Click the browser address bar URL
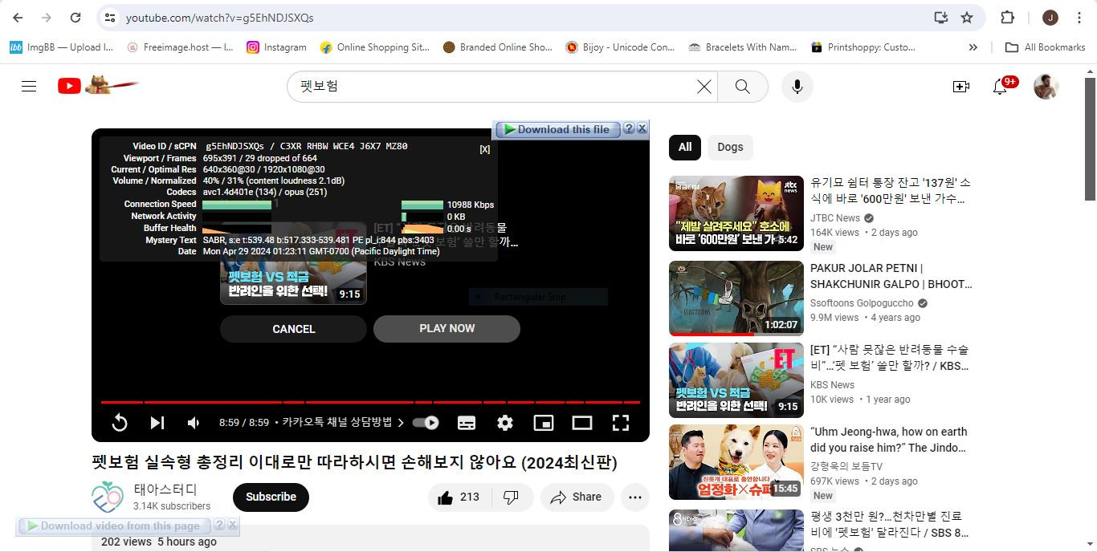 coord(219,18)
